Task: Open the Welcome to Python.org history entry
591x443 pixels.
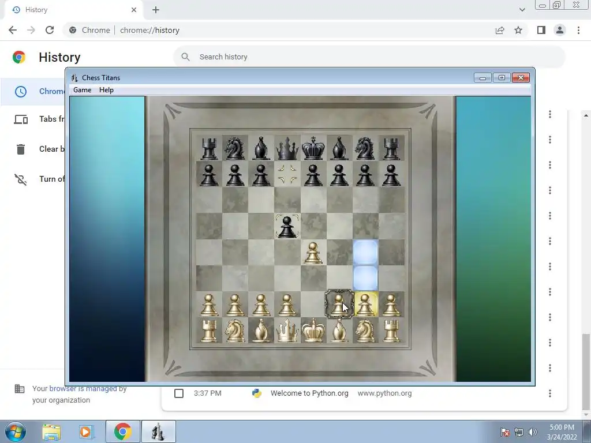Action: point(309,393)
